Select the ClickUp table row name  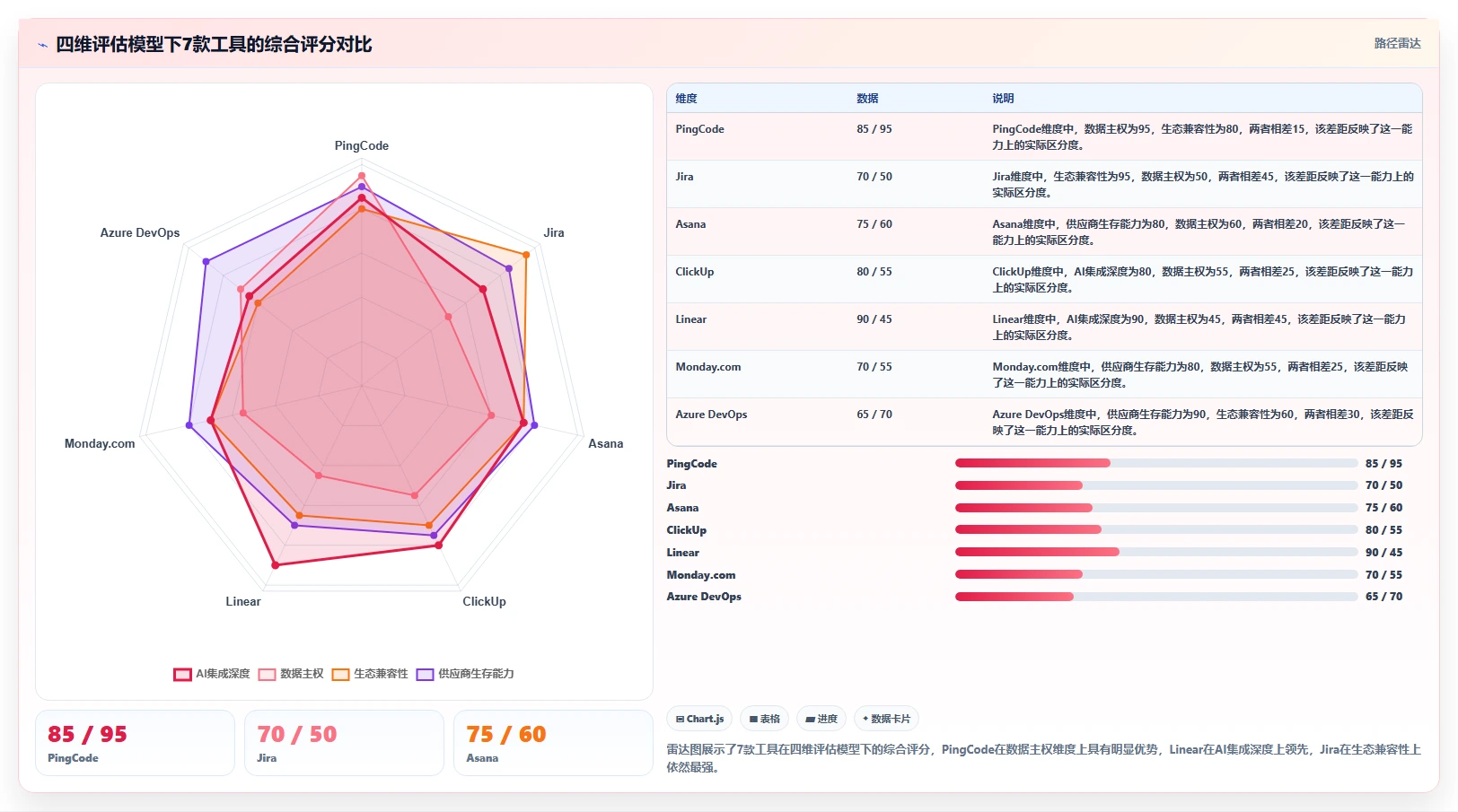pos(695,272)
